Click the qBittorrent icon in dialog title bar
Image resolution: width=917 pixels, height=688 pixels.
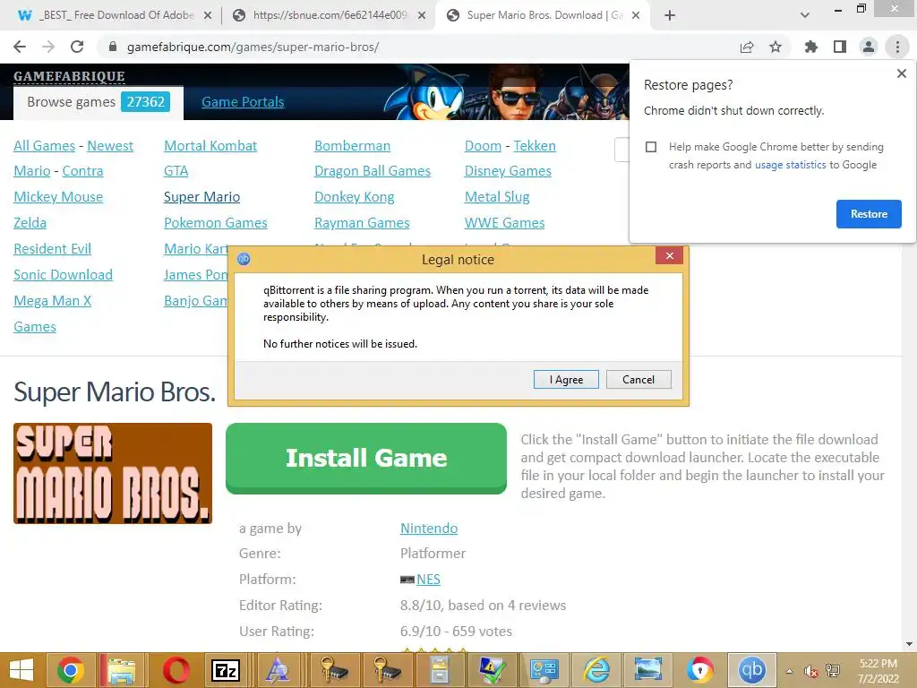coord(244,259)
